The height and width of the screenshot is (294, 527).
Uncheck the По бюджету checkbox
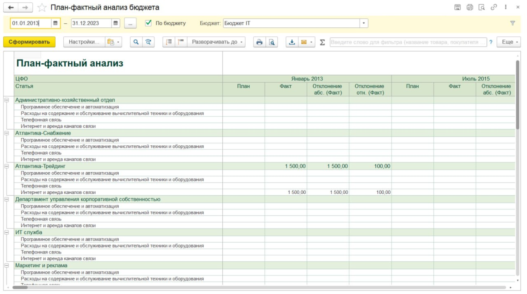pos(148,23)
